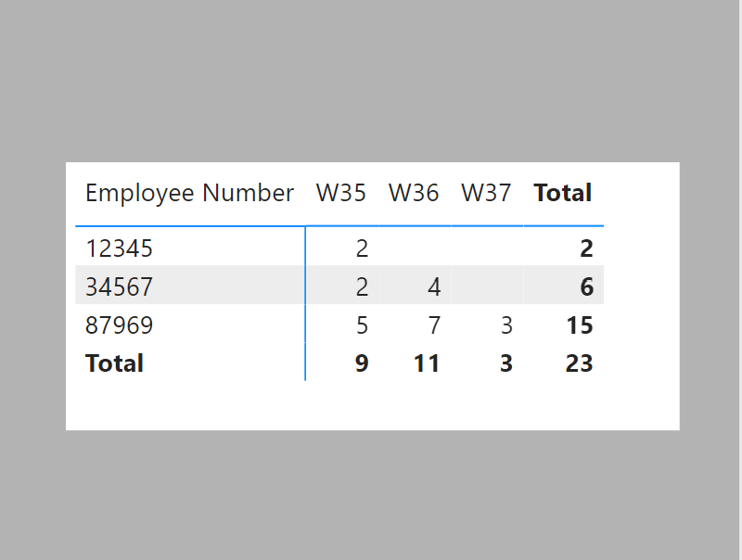
Task: Select employee number 87969 row label
Action: coord(120,325)
